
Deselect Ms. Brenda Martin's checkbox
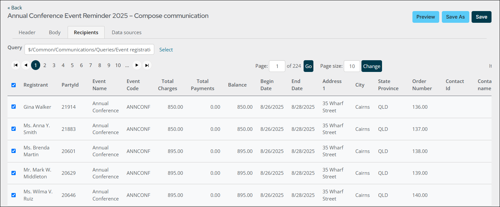[13, 151]
